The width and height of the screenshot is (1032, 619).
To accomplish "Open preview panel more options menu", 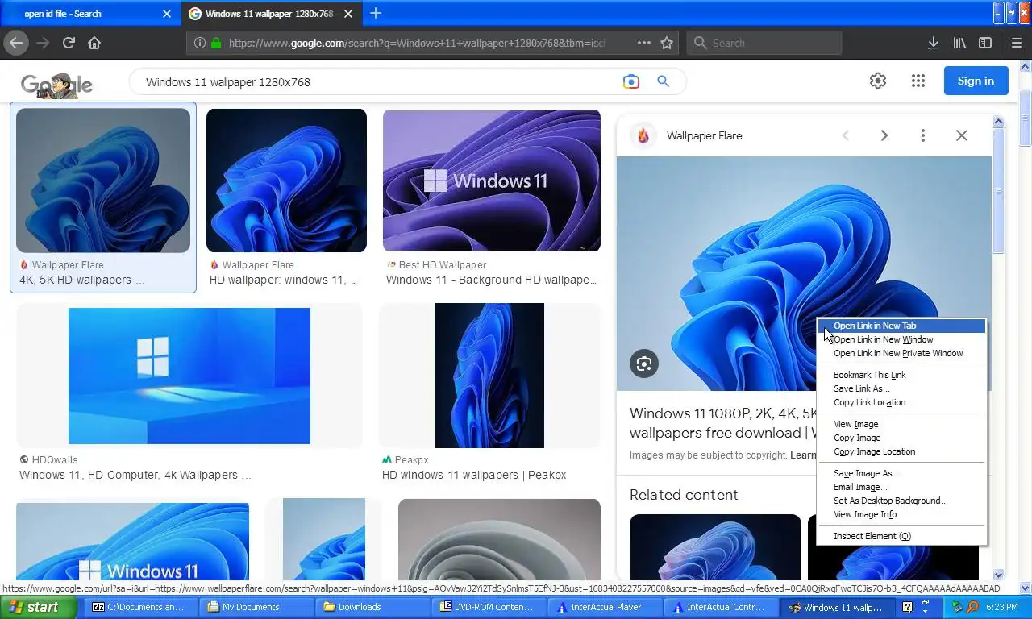I will point(923,135).
